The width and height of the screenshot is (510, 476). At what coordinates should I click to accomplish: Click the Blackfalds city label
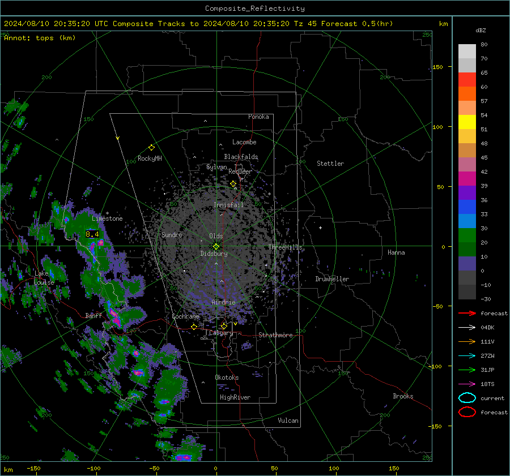coord(241,157)
